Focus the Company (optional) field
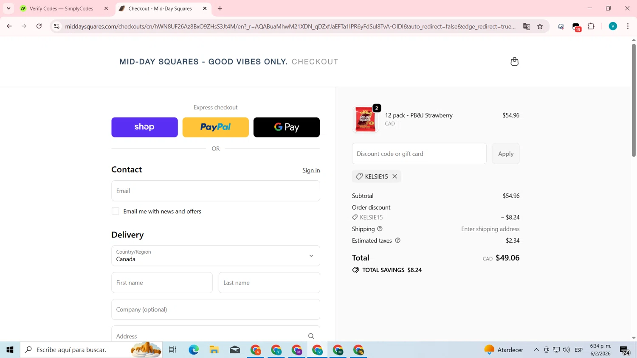Viewport: 637px width, 358px height. tap(215, 309)
